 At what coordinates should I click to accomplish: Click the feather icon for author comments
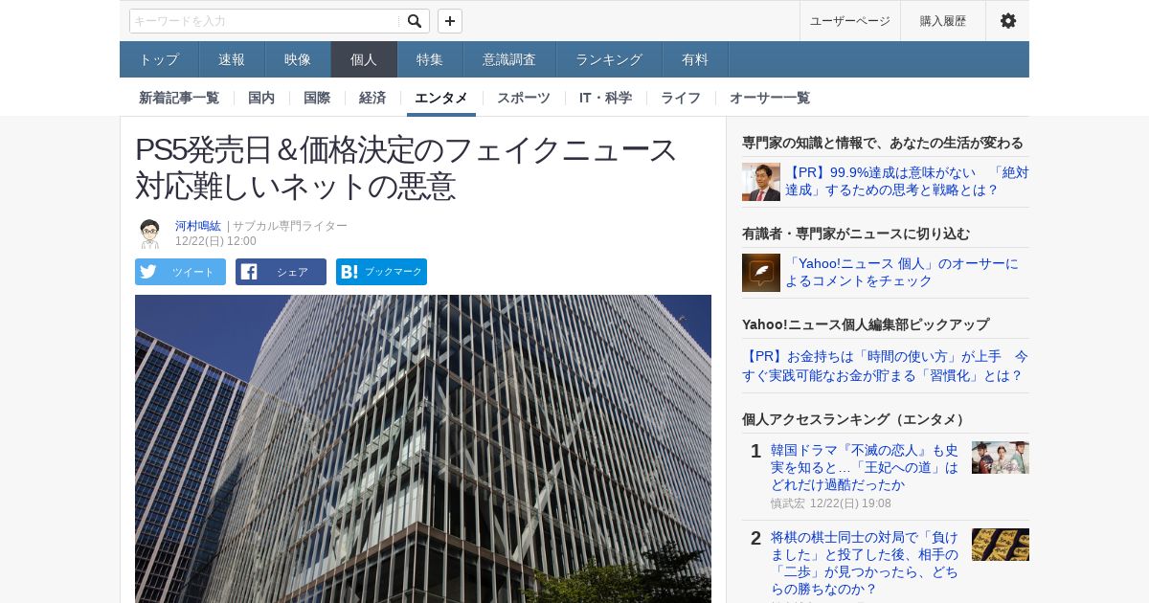(761, 273)
